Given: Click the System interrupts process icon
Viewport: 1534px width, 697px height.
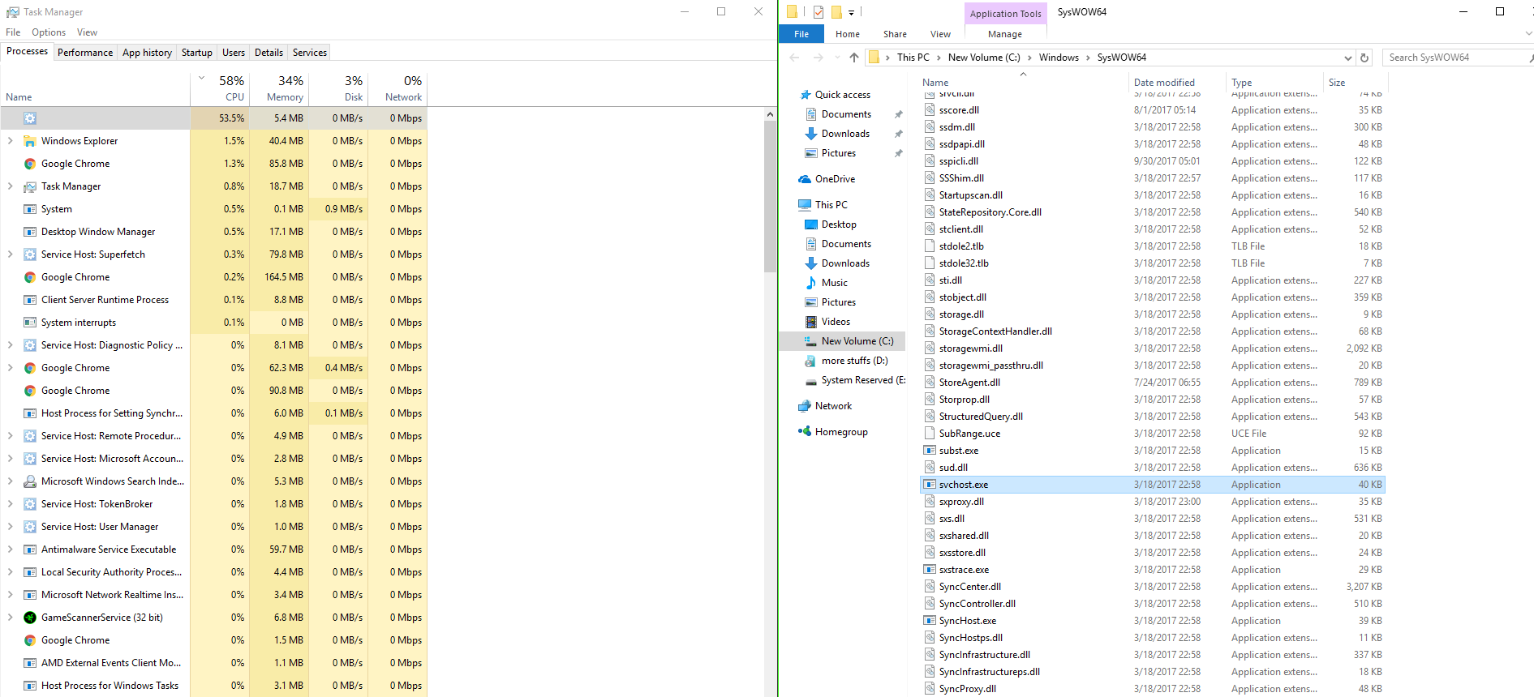Looking at the screenshot, I should (x=30, y=323).
